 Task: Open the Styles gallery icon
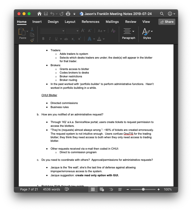(x=145, y=31)
